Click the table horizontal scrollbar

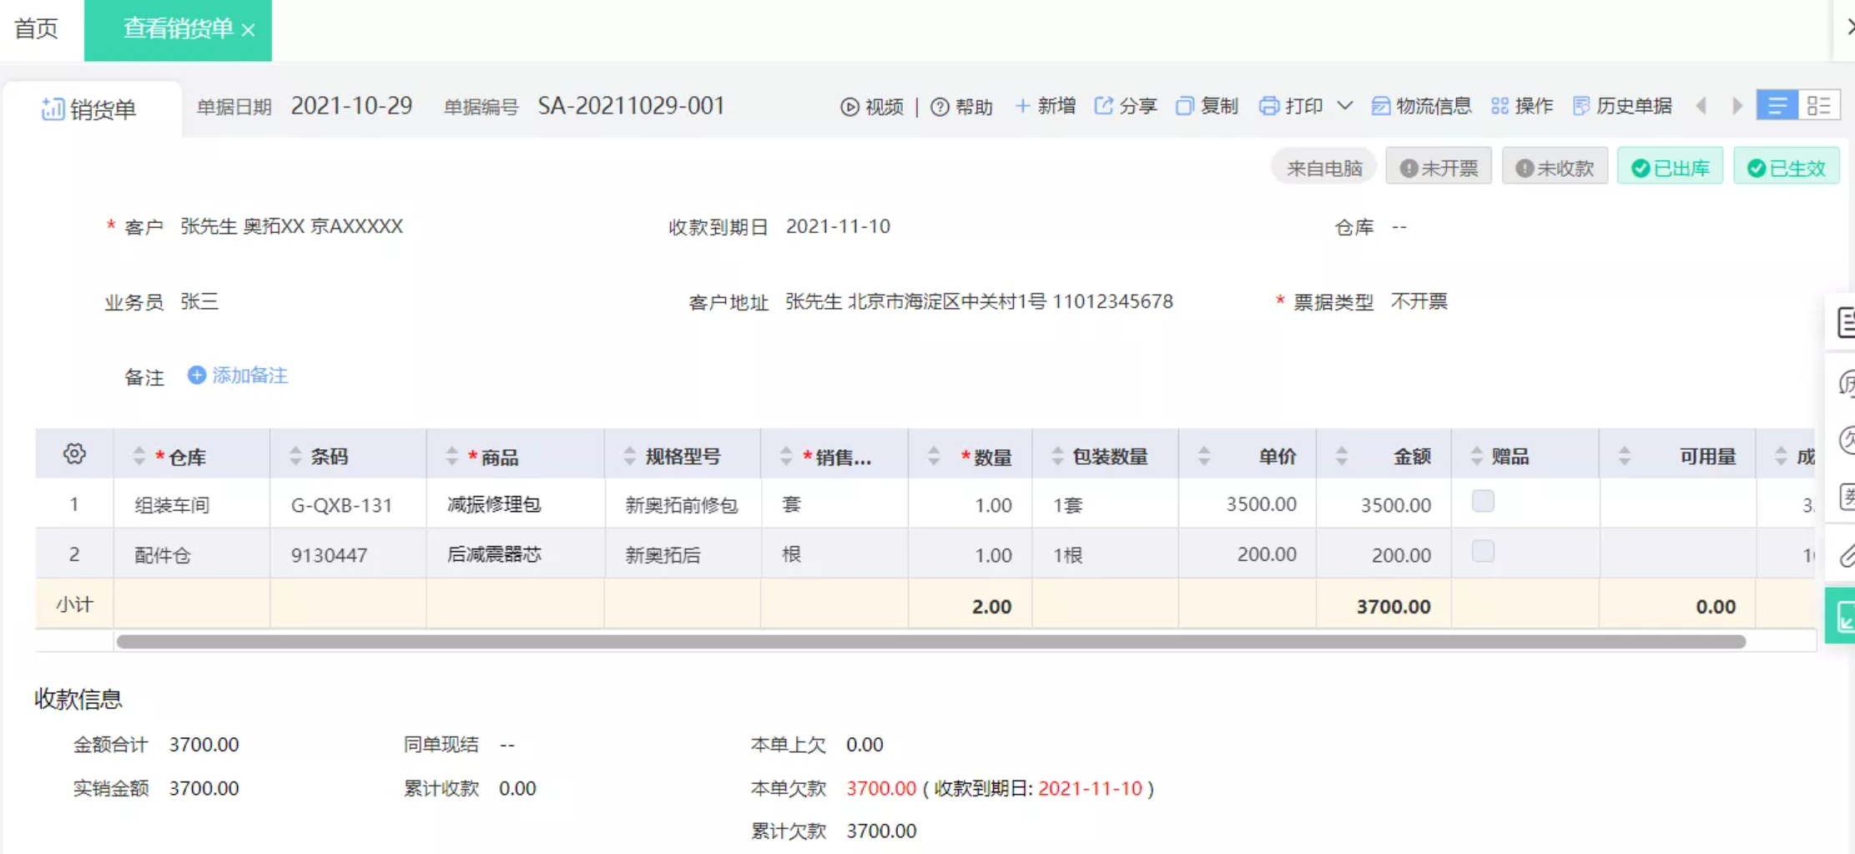pos(930,642)
